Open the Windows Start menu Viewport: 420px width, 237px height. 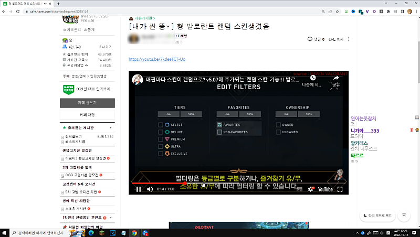point(4,233)
